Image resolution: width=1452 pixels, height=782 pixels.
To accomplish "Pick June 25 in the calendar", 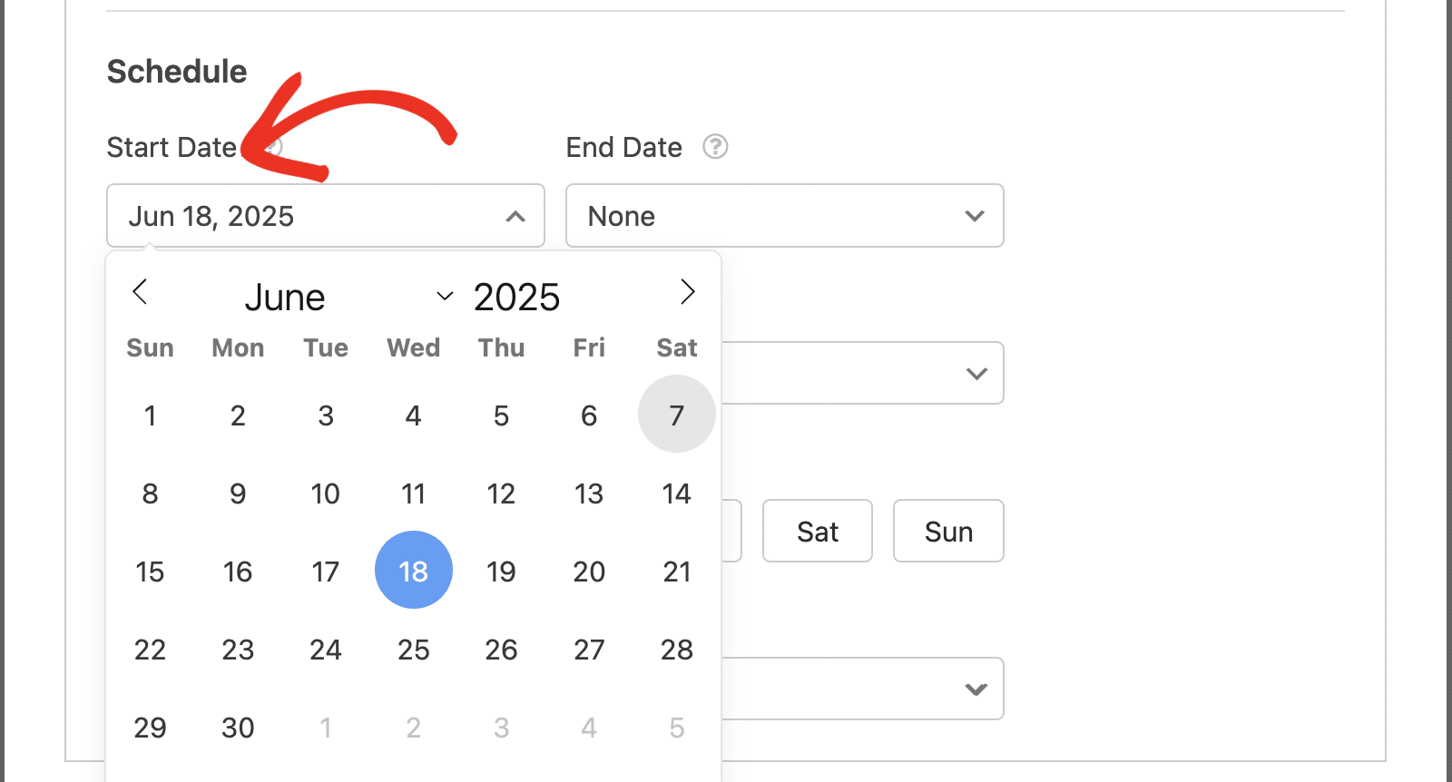I will pos(414,649).
